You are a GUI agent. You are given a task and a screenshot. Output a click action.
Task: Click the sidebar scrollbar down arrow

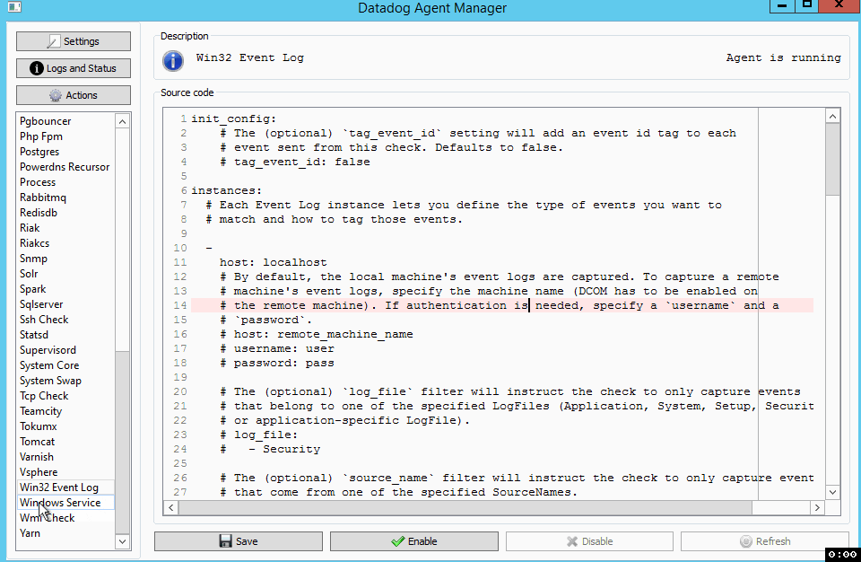(x=122, y=541)
